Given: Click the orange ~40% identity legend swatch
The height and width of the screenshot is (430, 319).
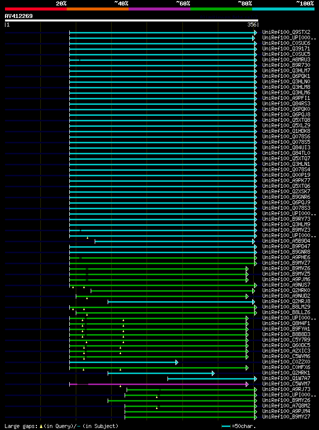Looking at the screenshot, I should point(98,9).
